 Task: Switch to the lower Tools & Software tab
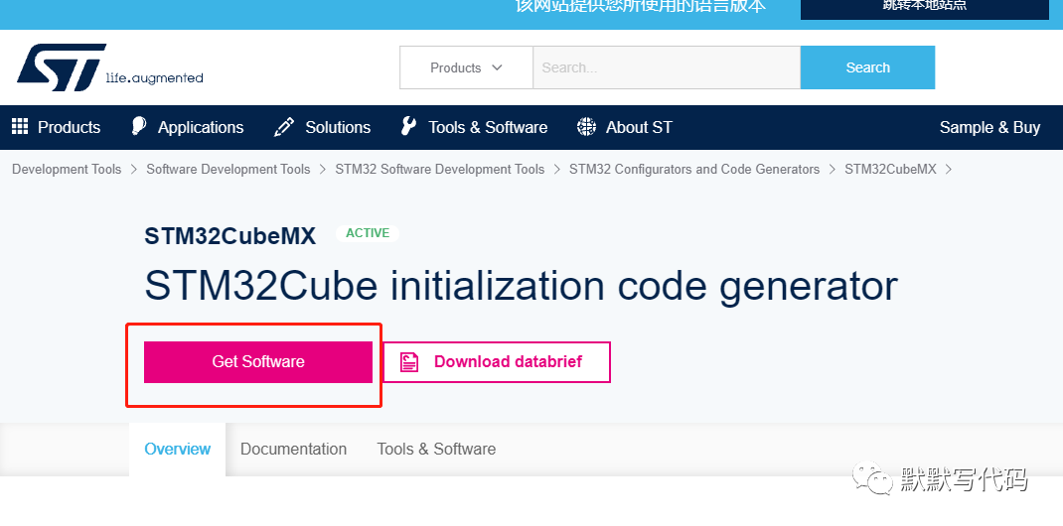click(436, 449)
